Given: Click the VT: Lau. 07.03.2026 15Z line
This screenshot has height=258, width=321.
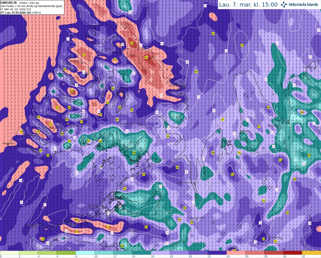Looking at the screenshot, I should pos(21,13).
